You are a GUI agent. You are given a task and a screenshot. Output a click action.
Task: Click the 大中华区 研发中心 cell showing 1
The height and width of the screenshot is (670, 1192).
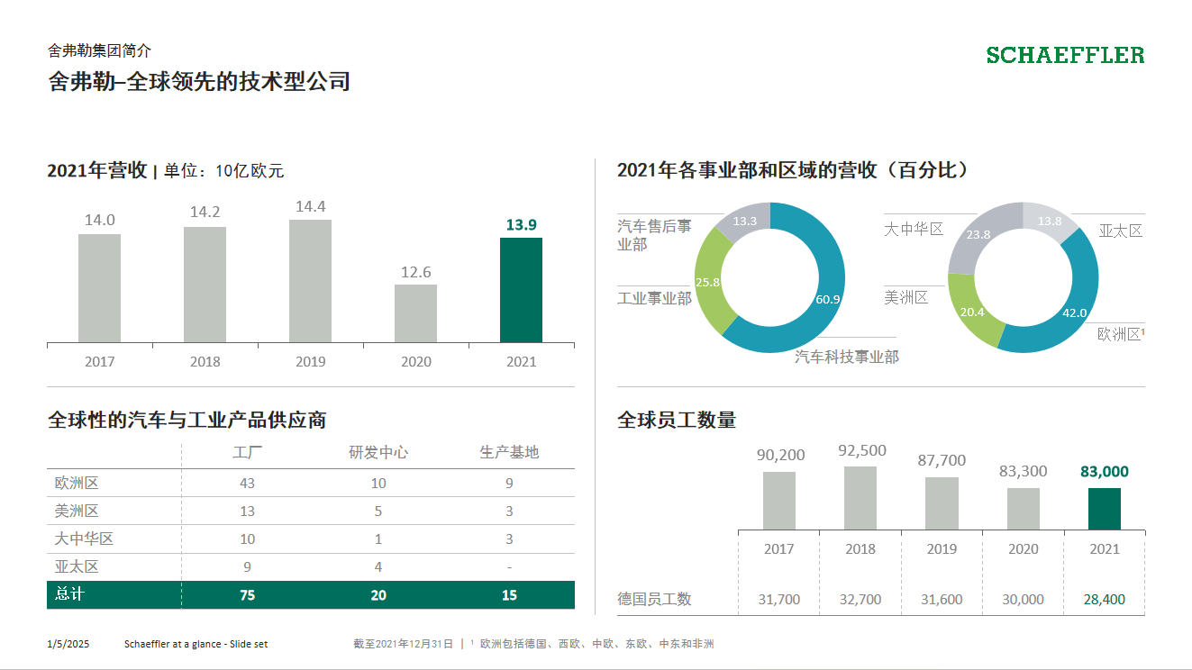point(378,539)
